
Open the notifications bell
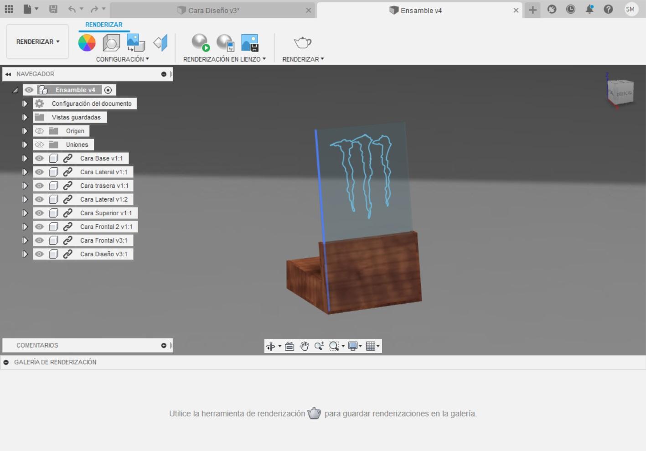coord(589,9)
